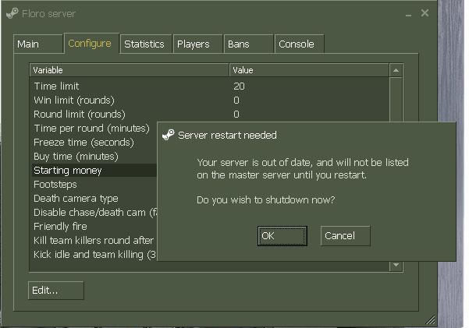The width and height of the screenshot is (469, 328).
Task: Click the Edit... button
Action: [56, 290]
